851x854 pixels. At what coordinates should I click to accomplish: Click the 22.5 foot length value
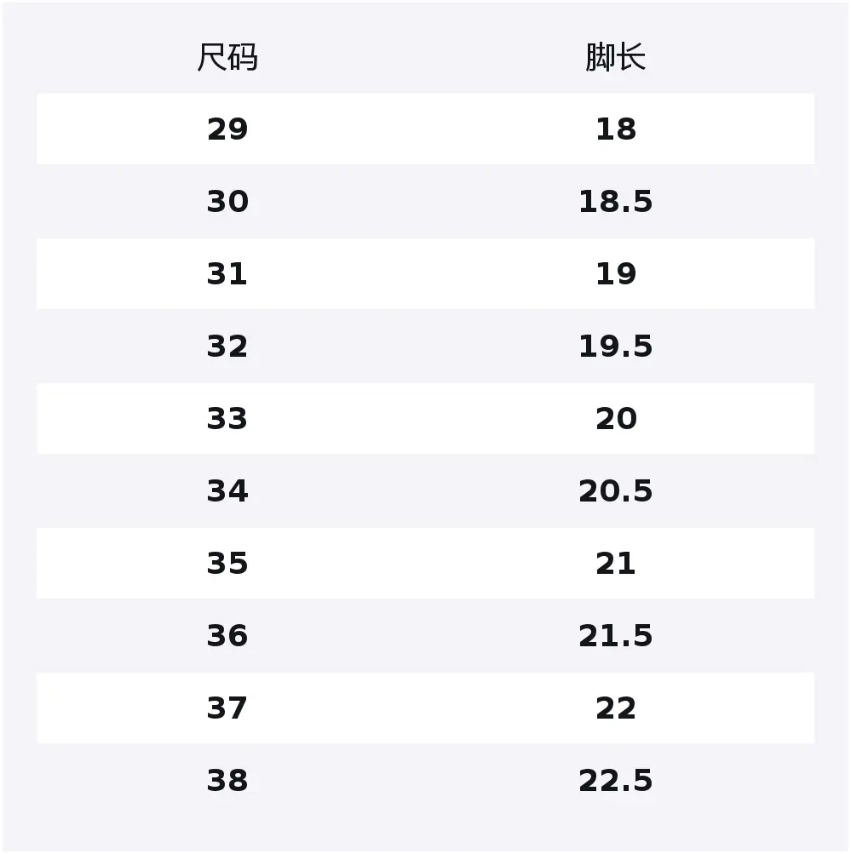(615, 781)
